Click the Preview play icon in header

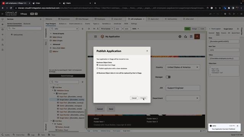tap(234, 14)
